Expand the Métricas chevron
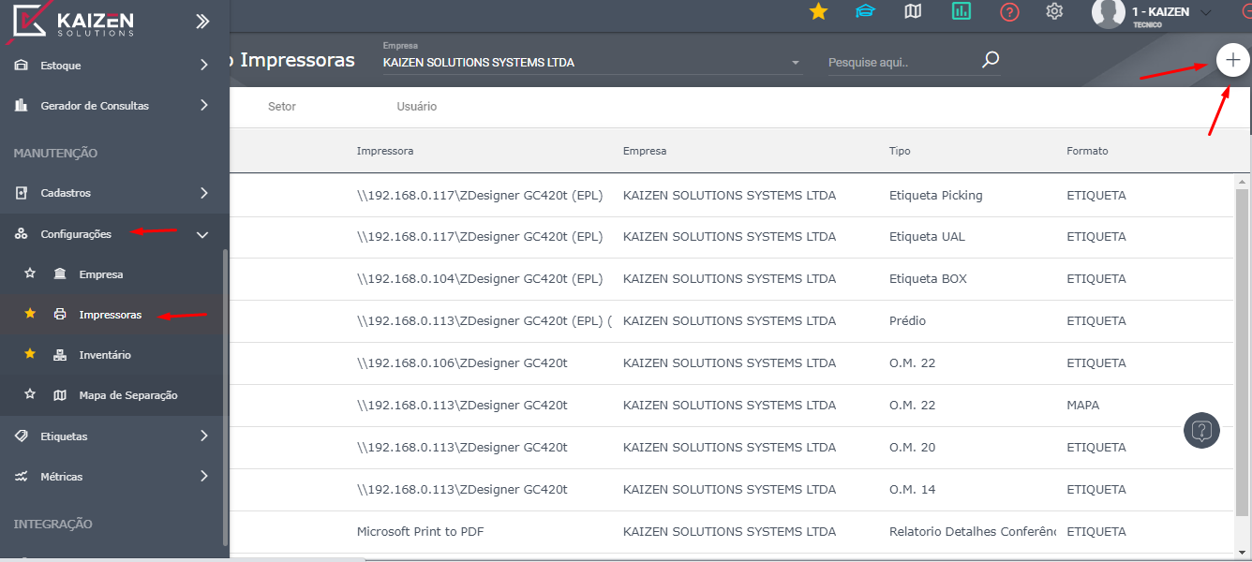The height and width of the screenshot is (562, 1252). tap(203, 477)
